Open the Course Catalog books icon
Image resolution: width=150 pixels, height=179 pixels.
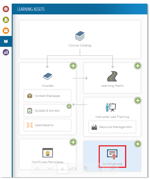80,36
